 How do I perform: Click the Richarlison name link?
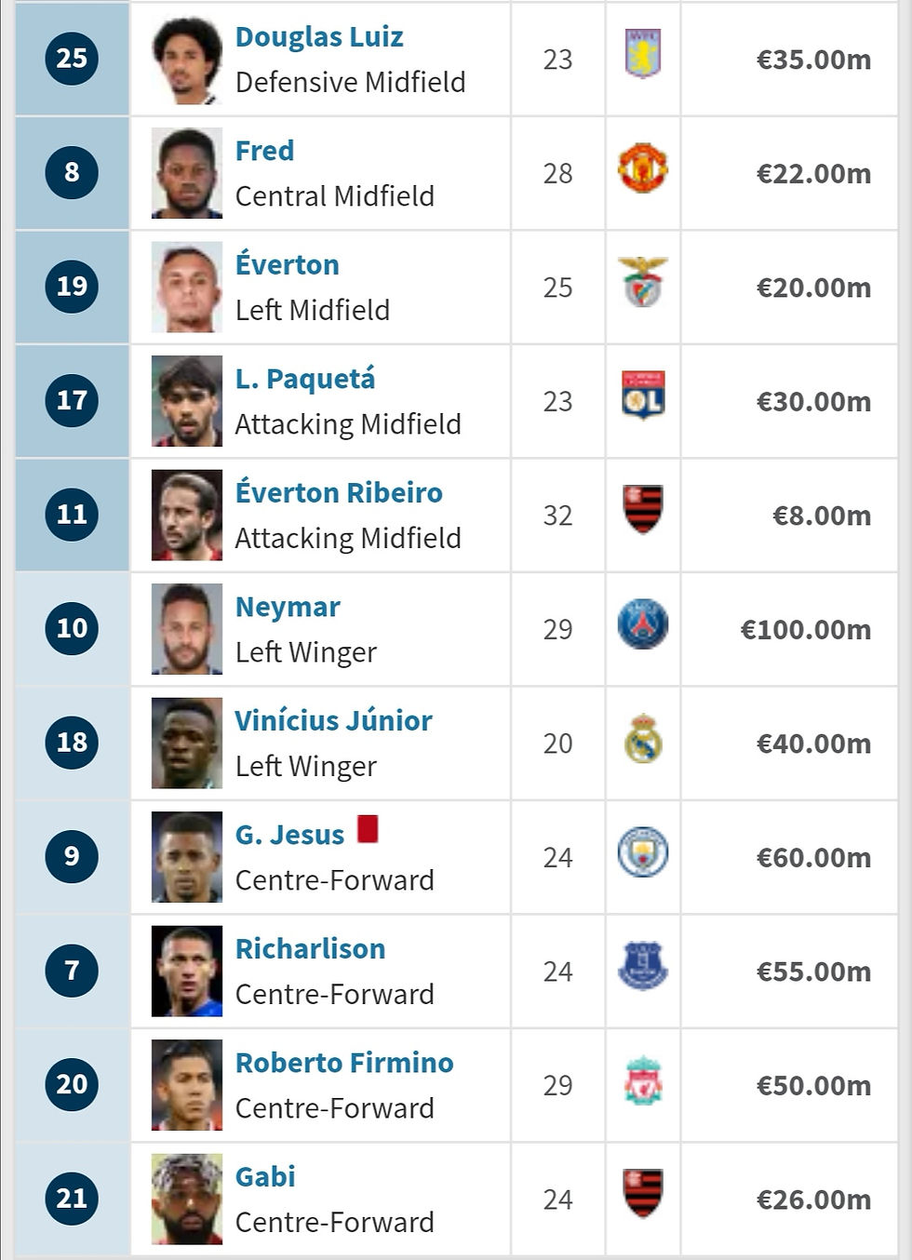click(x=310, y=949)
